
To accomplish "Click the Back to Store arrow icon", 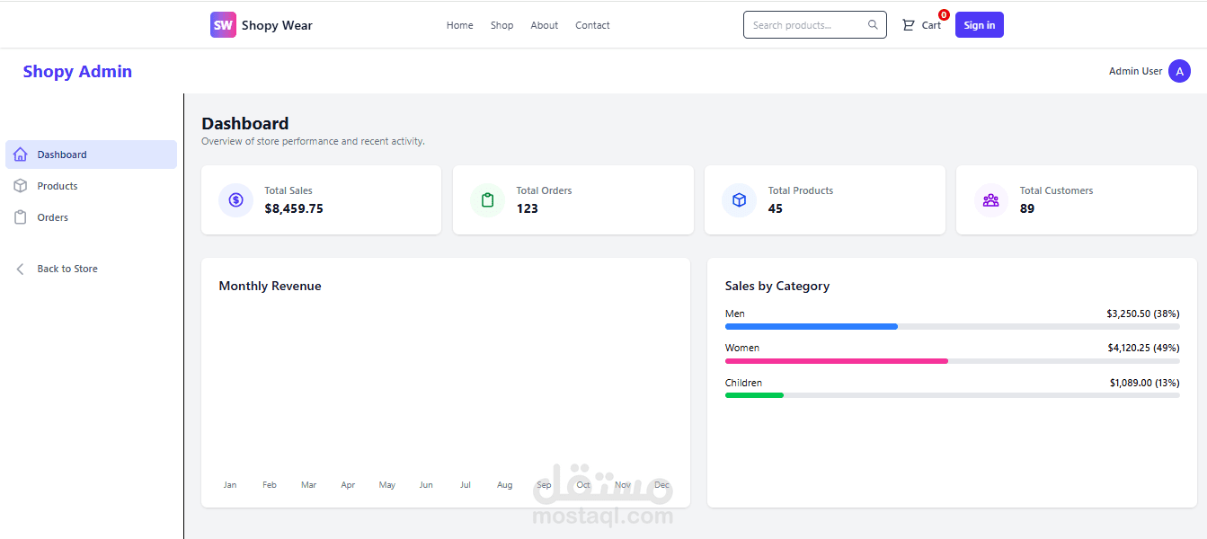I will (x=21, y=269).
